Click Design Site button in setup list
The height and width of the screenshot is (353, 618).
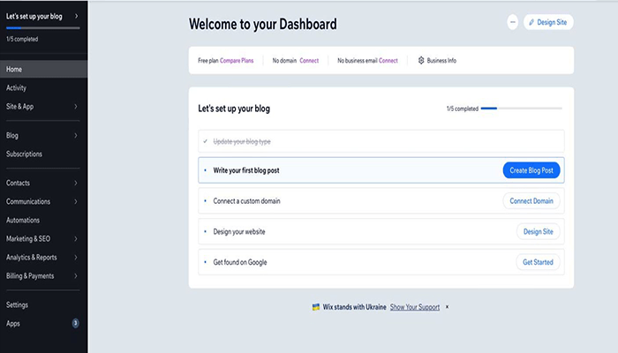[538, 231]
